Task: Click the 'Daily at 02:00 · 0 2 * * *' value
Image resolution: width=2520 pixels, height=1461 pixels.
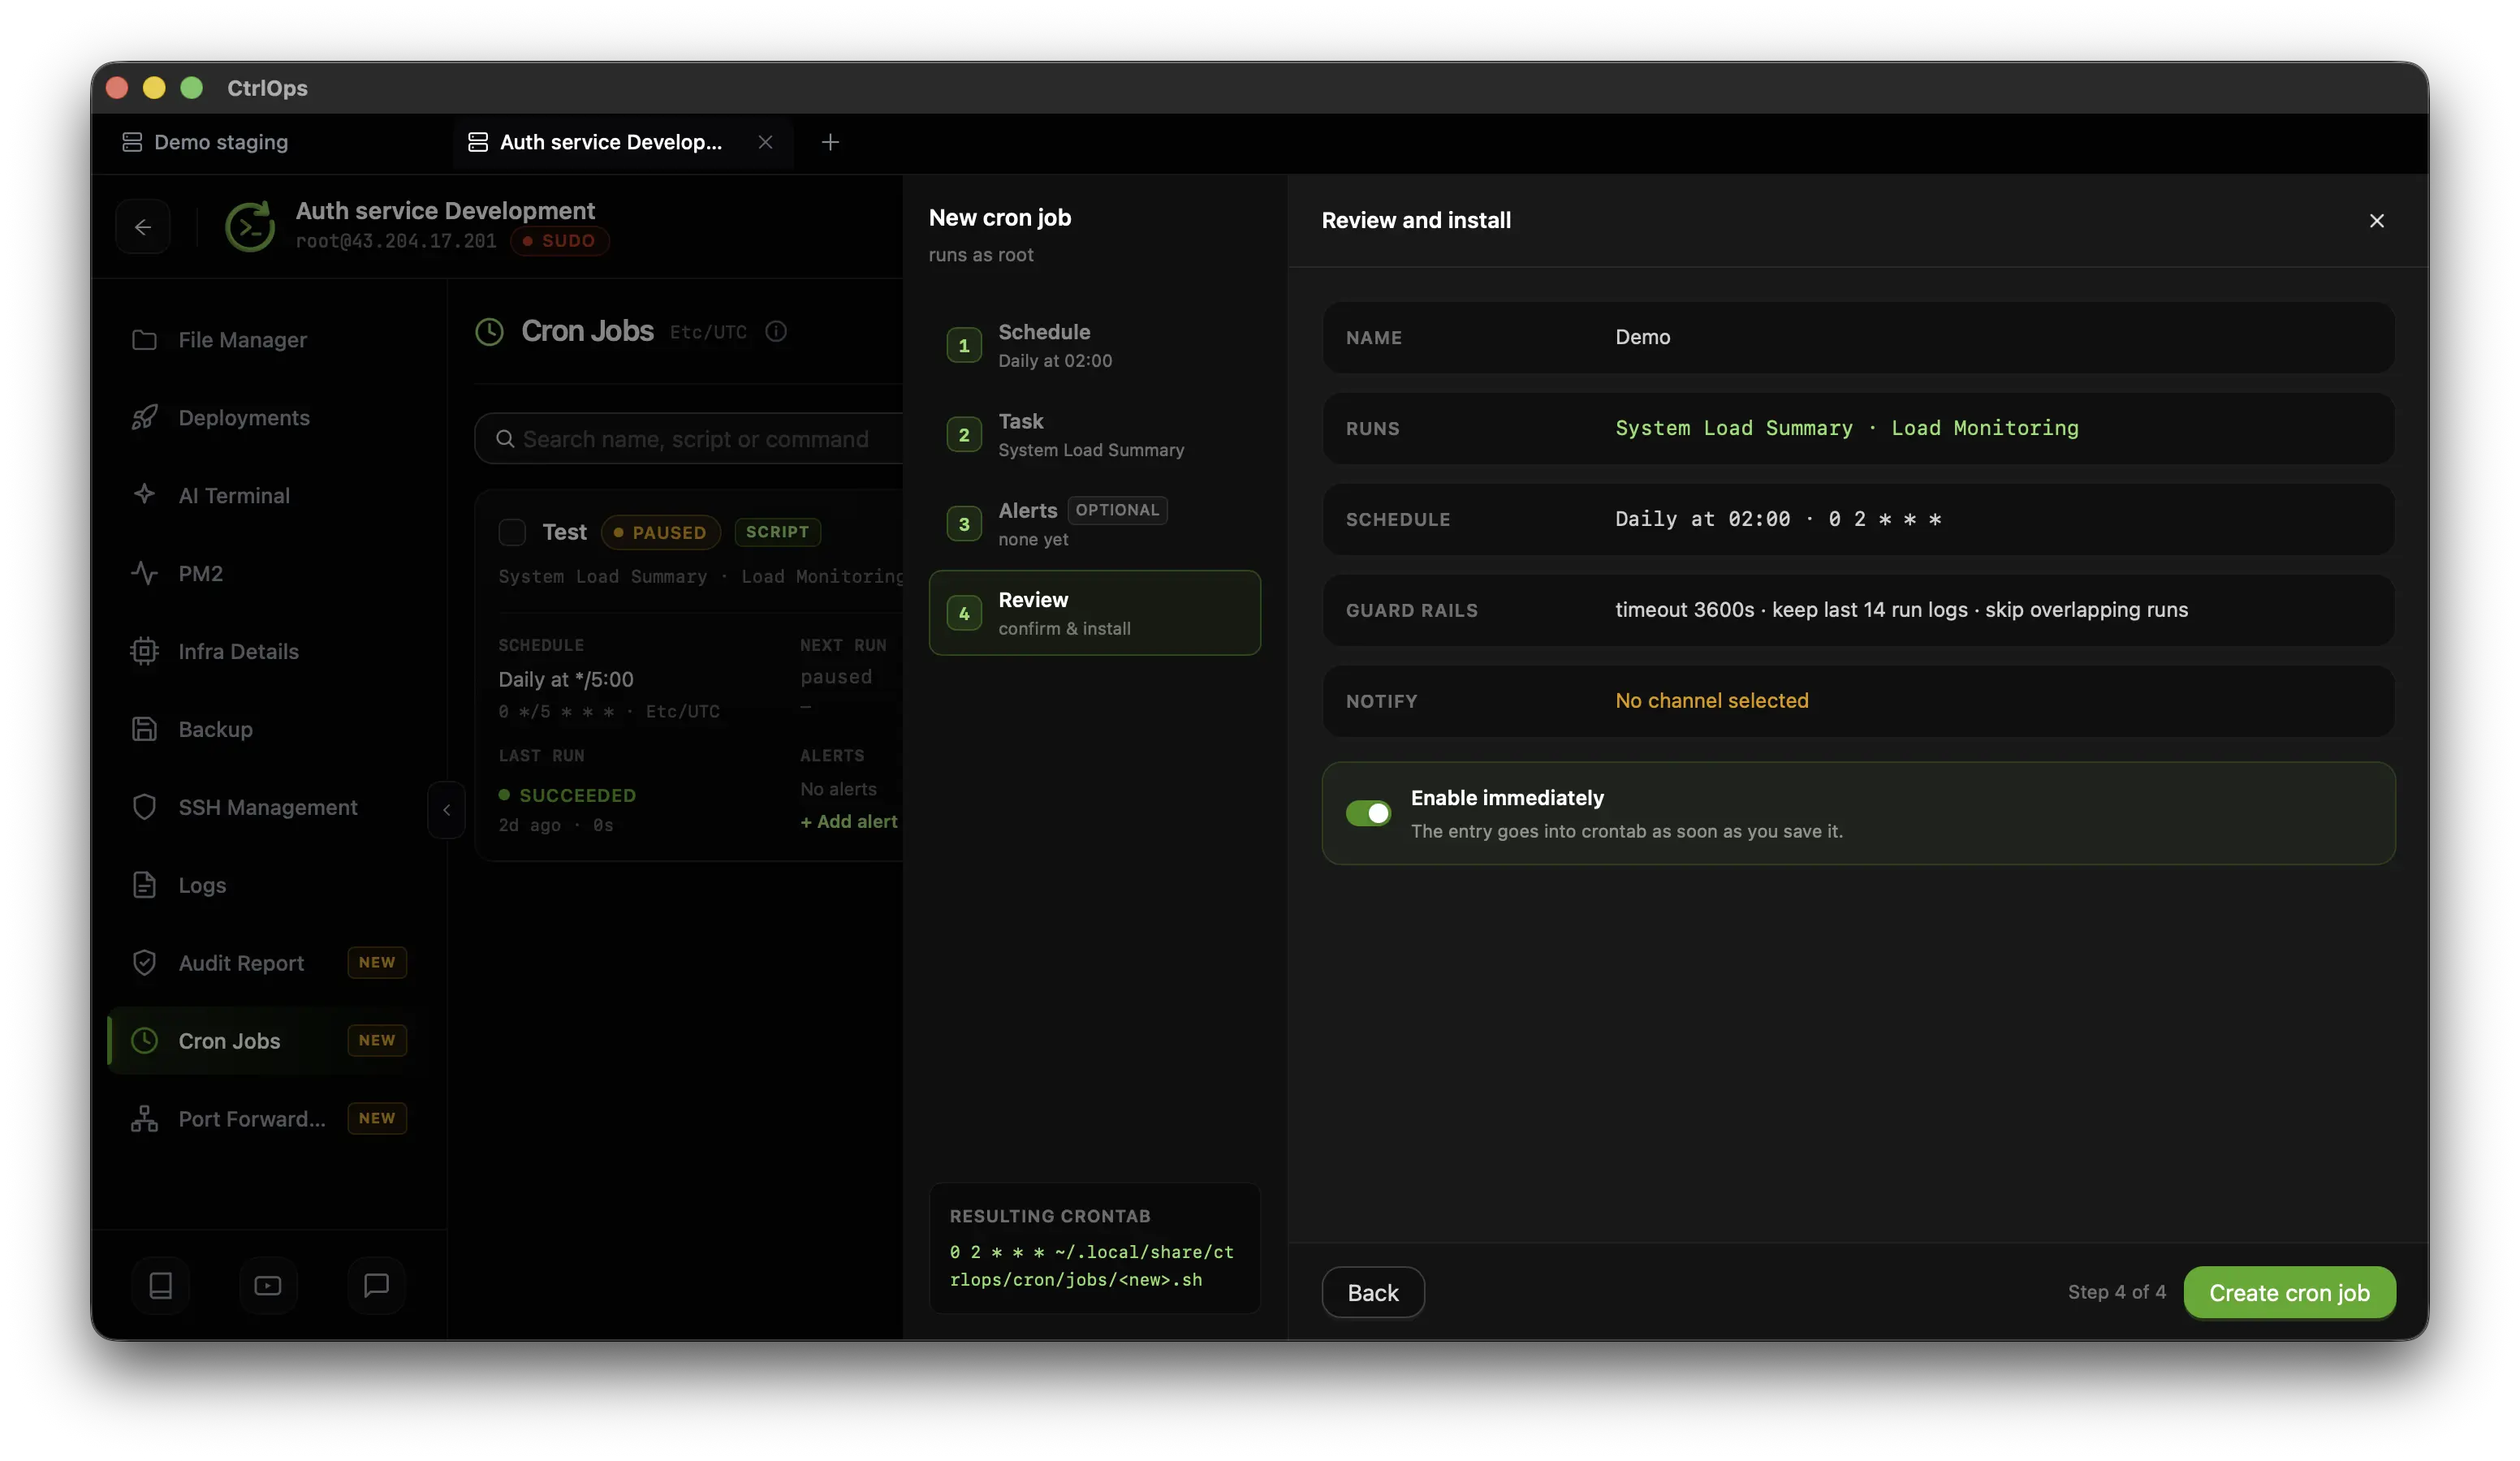Action: (x=1780, y=520)
